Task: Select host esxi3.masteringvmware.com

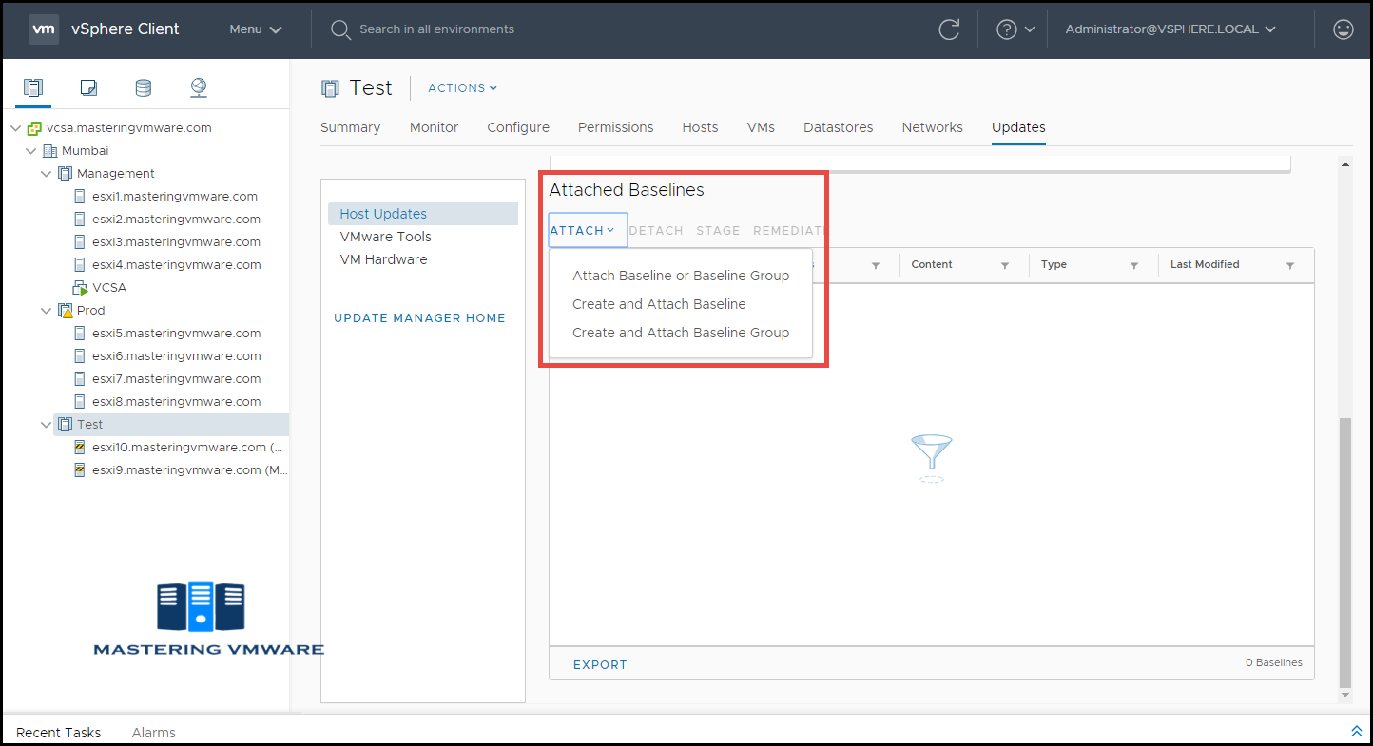Action: [176, 242]
